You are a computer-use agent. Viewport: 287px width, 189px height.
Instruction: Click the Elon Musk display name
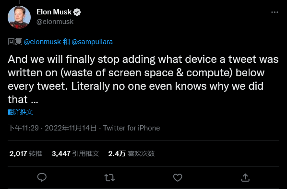coord(54,12)
